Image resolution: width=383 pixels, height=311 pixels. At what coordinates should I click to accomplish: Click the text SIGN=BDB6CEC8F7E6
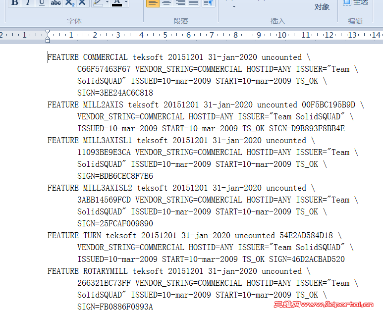click(115, 176)
